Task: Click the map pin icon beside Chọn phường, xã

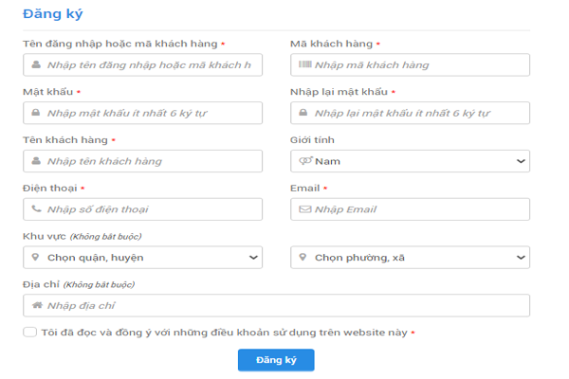Action: pos(304,258)
